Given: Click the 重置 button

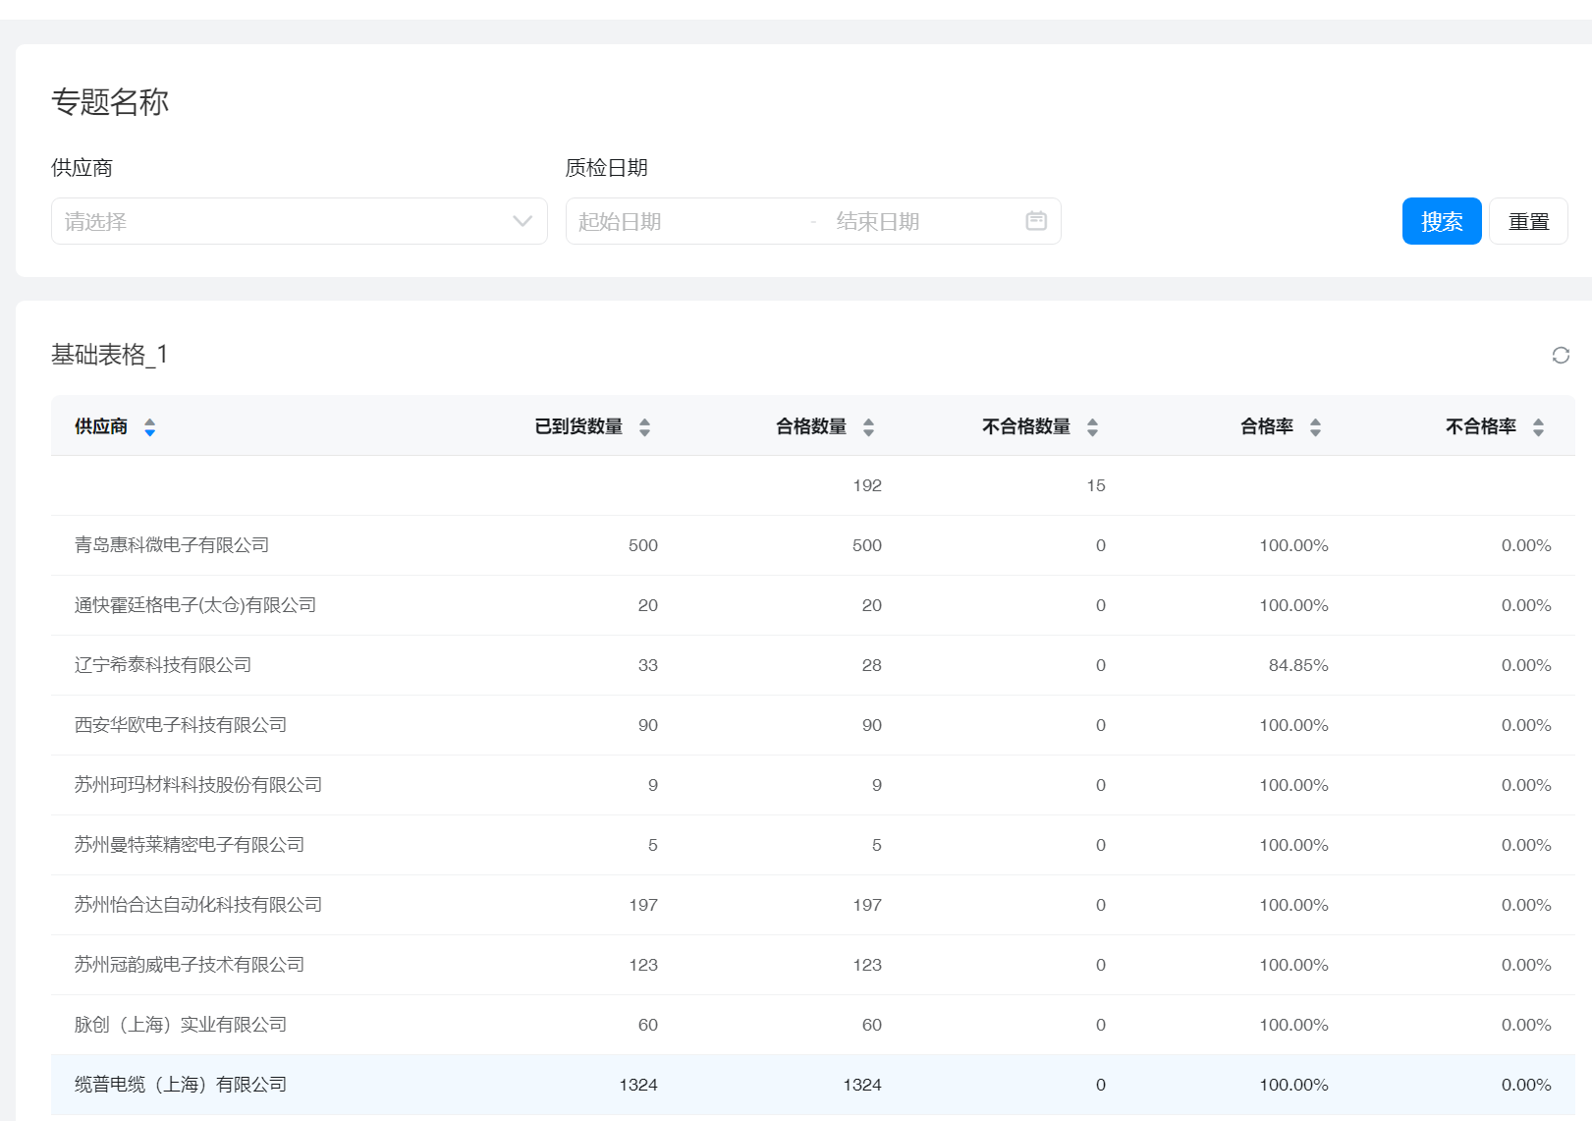Looking at the screenshot, I should [1528, 221].
